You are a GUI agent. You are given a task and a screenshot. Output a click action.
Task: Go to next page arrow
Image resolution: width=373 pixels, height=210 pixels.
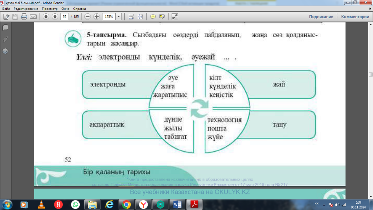pos(55,16)
